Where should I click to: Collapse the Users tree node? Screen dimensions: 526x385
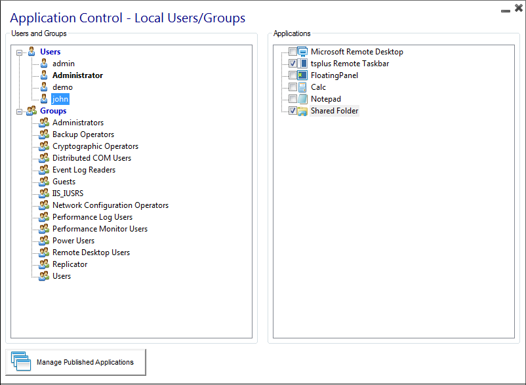point(20,52)
